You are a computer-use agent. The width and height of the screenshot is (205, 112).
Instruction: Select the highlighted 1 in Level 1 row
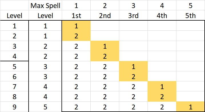(76, 26)
